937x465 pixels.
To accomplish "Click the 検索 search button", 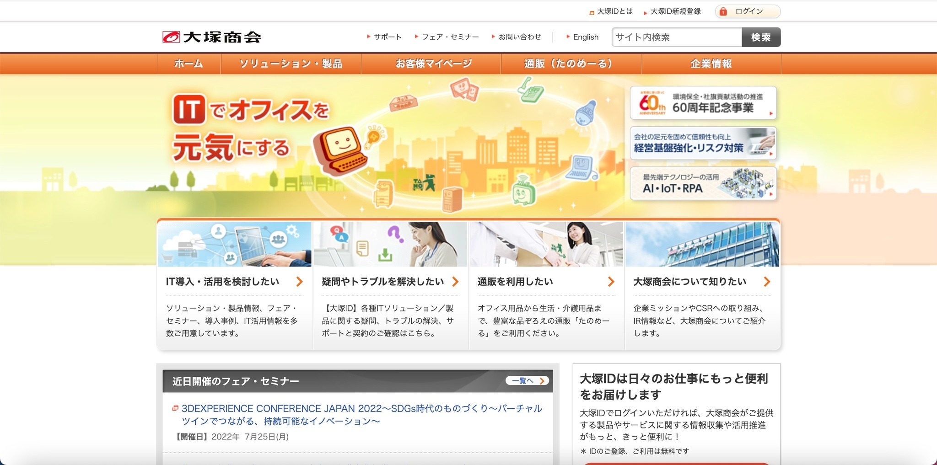I will (761, 37).
